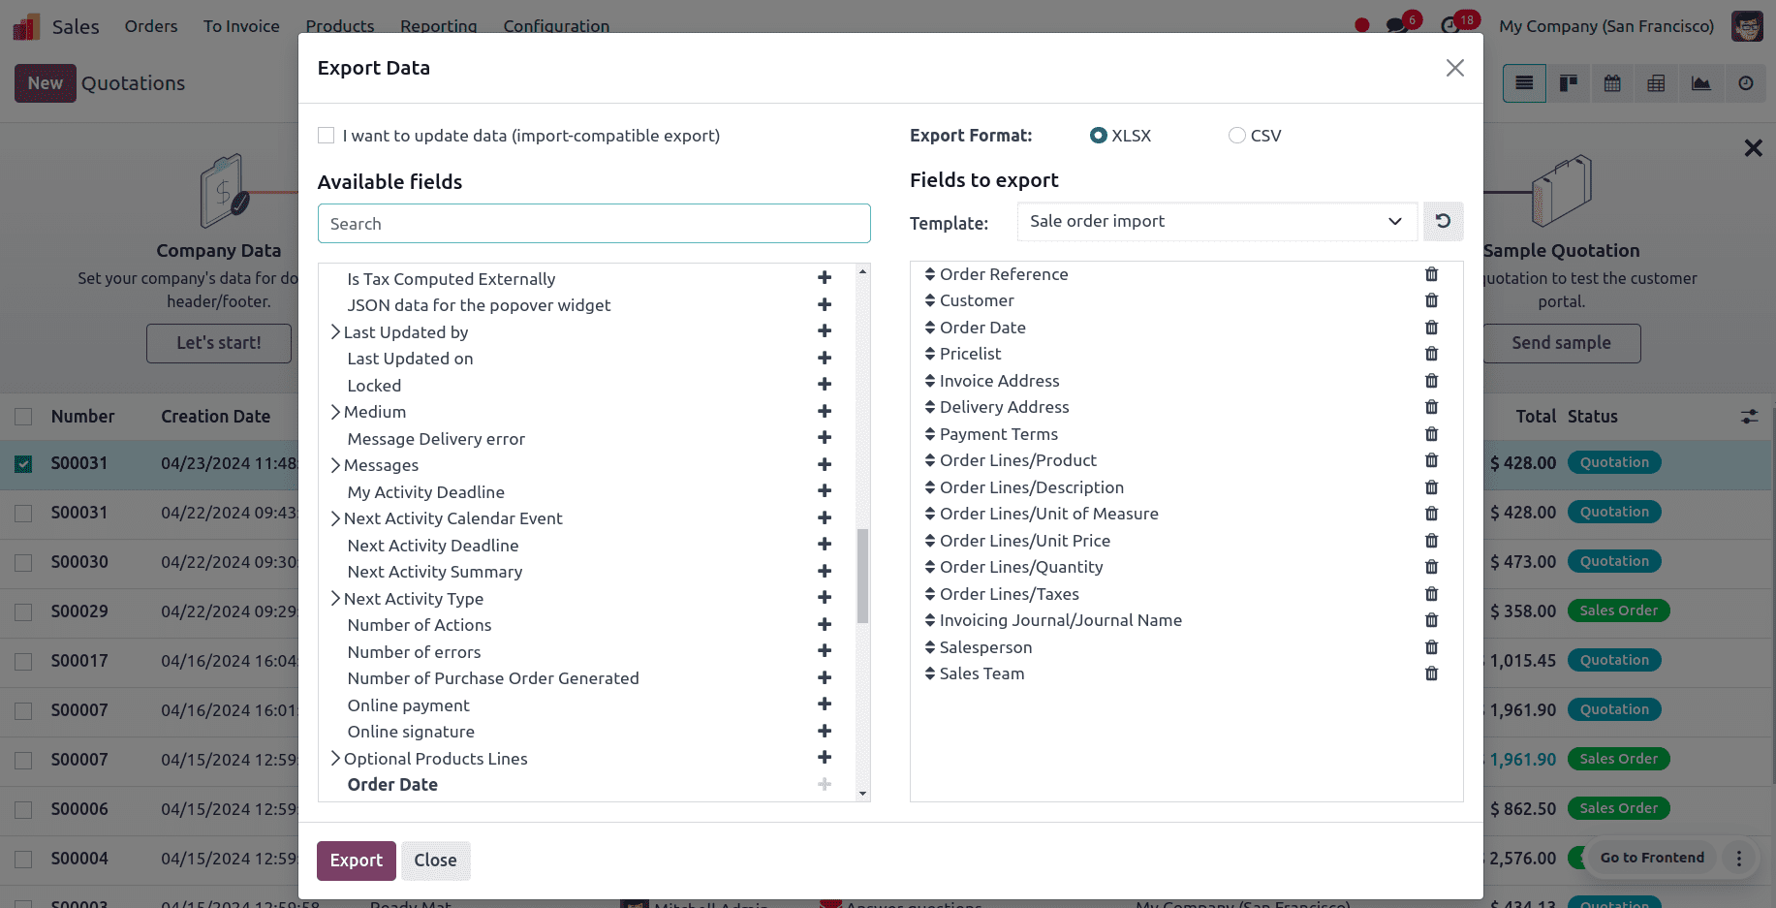Create a New quotation
1776x908 pixels.
click(46, 83)
